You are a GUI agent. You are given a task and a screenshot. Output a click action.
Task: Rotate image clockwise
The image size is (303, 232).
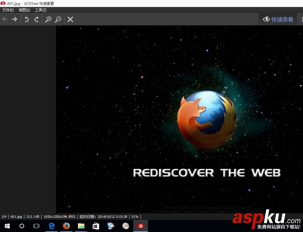pyautogui.click(x=36, y=19)
